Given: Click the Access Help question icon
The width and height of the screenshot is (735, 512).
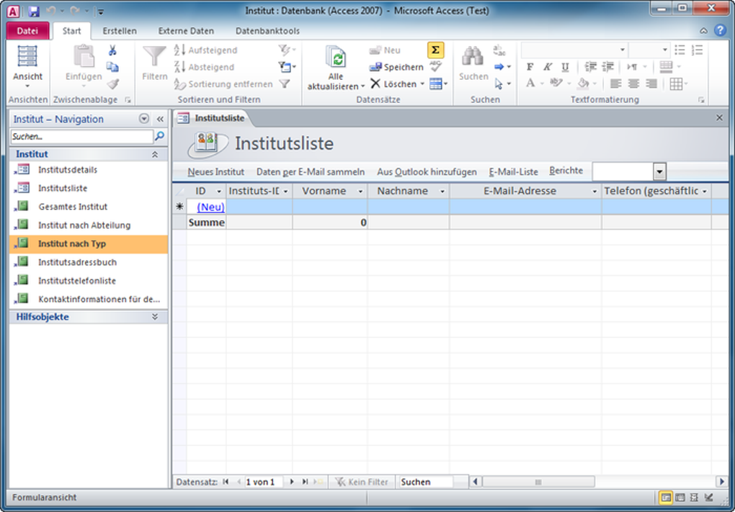Looking at the screenshot, I should click(x=720, y=30).
